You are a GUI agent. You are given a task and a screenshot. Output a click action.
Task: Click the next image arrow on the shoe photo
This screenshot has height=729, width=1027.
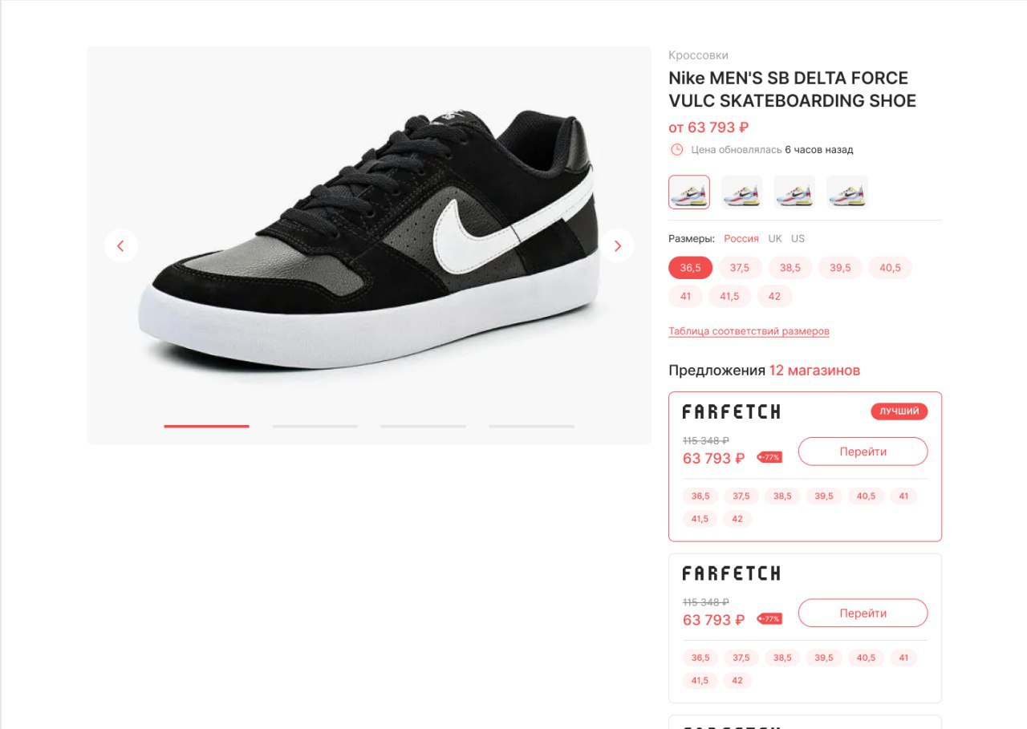[617, 246]
